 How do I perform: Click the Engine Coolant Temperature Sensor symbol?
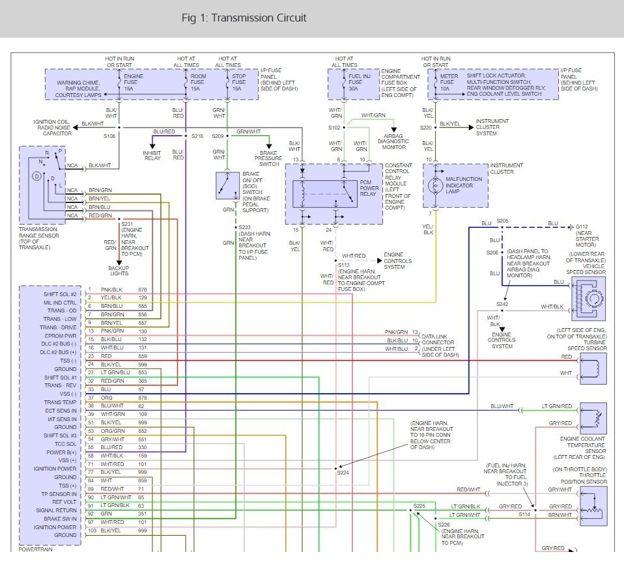(593, 419)
